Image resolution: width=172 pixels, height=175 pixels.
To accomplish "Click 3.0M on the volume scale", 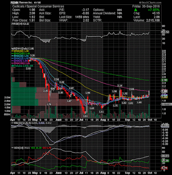I will tap(7, 97).
